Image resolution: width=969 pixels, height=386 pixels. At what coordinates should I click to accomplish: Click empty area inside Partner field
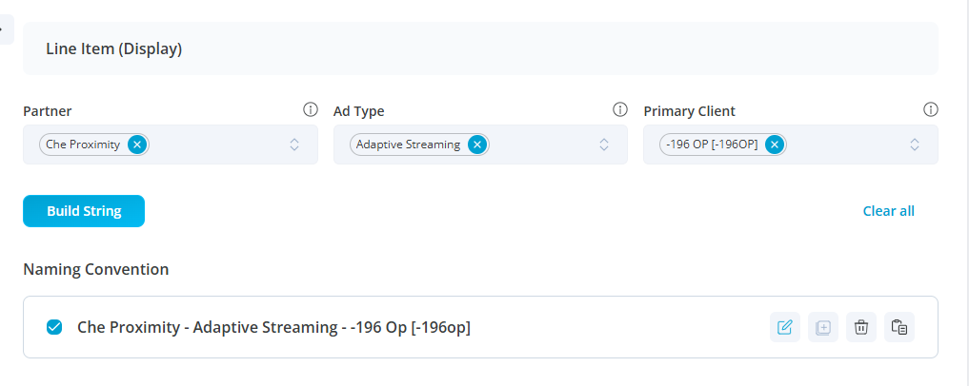219,145
